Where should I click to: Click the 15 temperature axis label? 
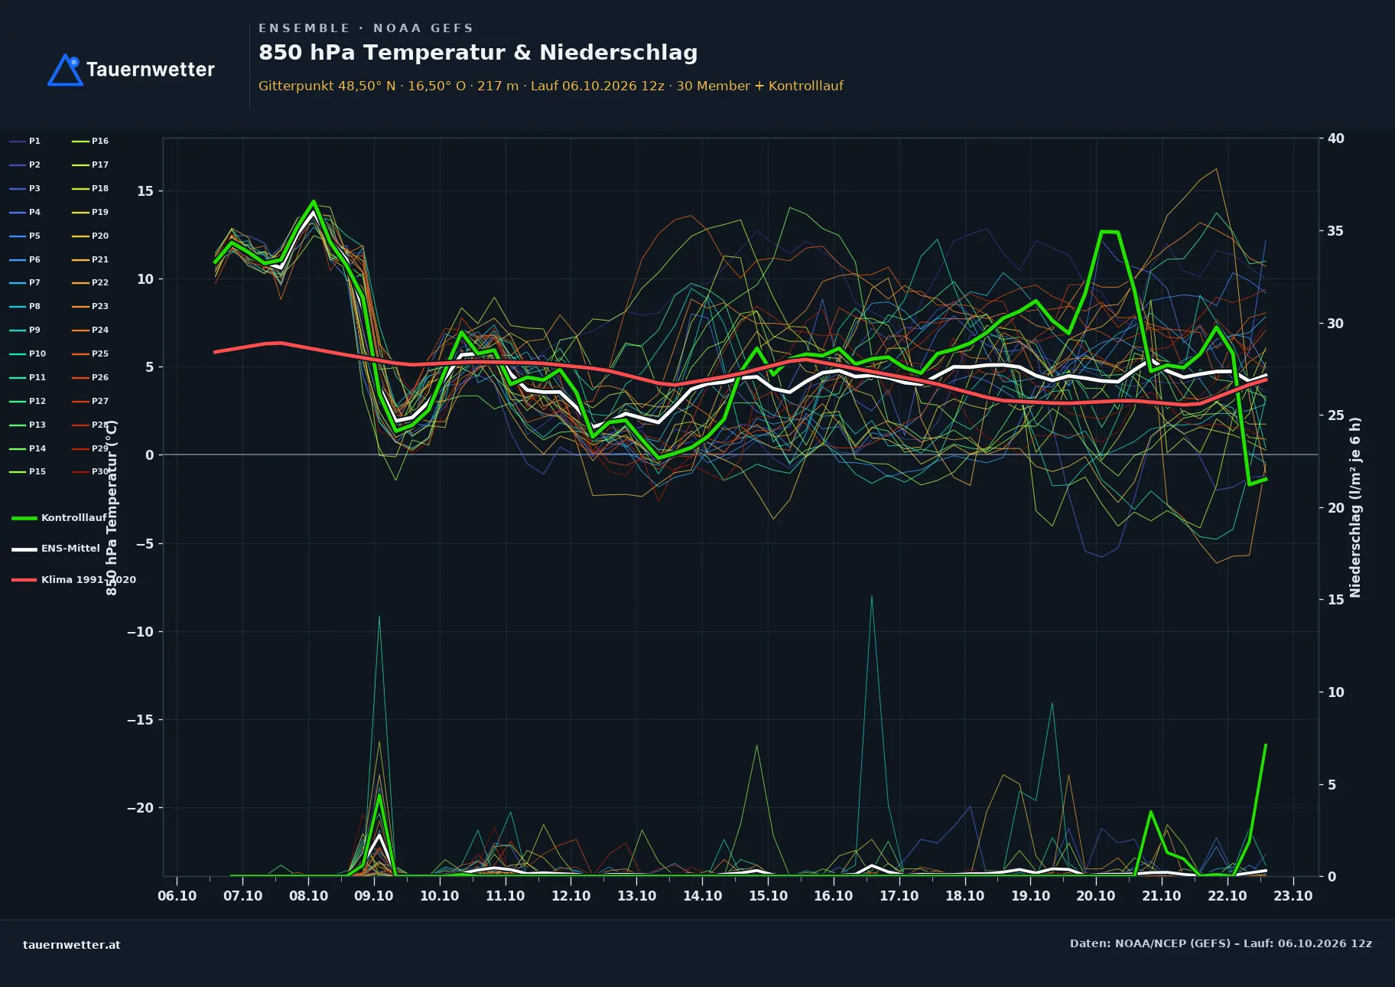click(x=145, y=191)
